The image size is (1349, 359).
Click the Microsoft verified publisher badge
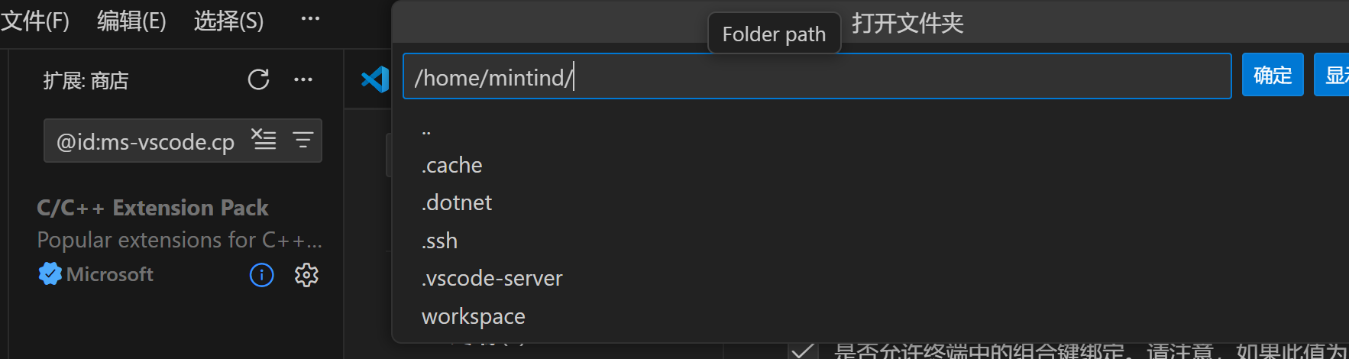(50, 274)
